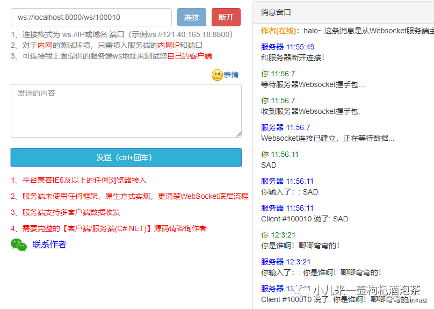This screenshot has height=309, width=434.
Task: Open the 联系作者 contact author link
Action: (x=49, y=244)
